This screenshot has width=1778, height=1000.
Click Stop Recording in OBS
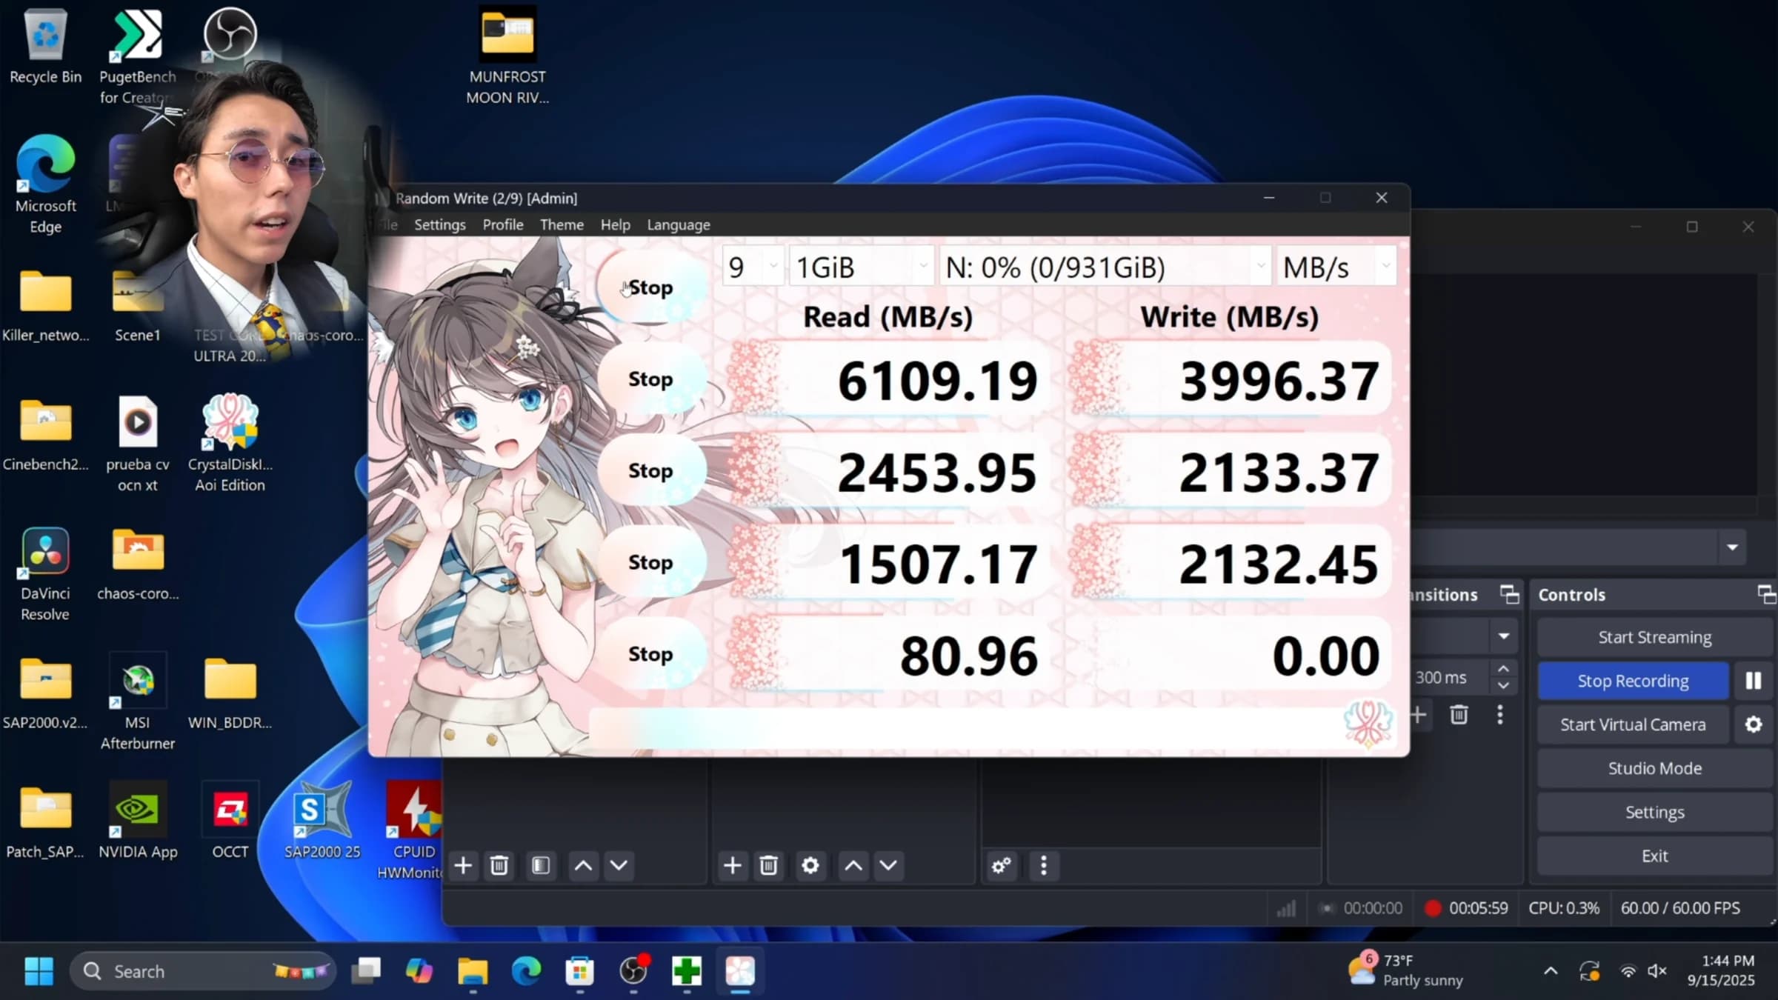[1634, 681]
